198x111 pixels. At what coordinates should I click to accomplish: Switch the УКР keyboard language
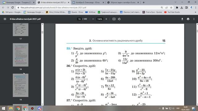click(x=178, y=108)
